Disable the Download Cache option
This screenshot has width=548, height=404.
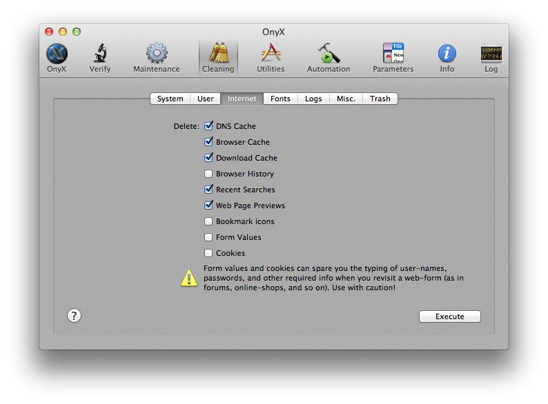208,157
